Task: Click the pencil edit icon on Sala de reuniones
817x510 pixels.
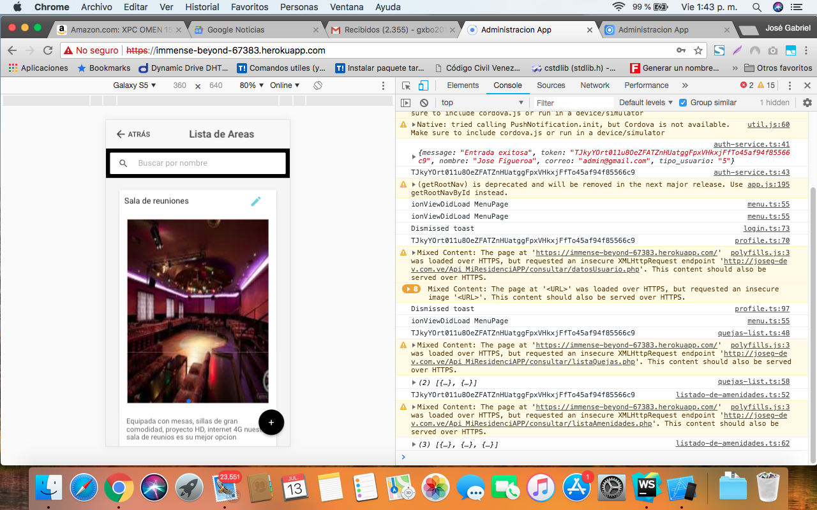Action: (256, 201)
